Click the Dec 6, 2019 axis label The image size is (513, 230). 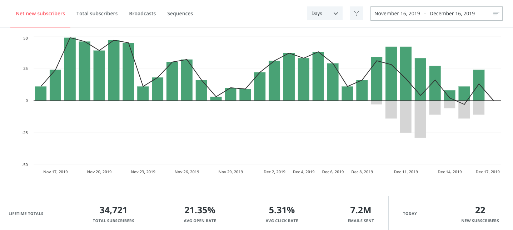pos(333,172)
